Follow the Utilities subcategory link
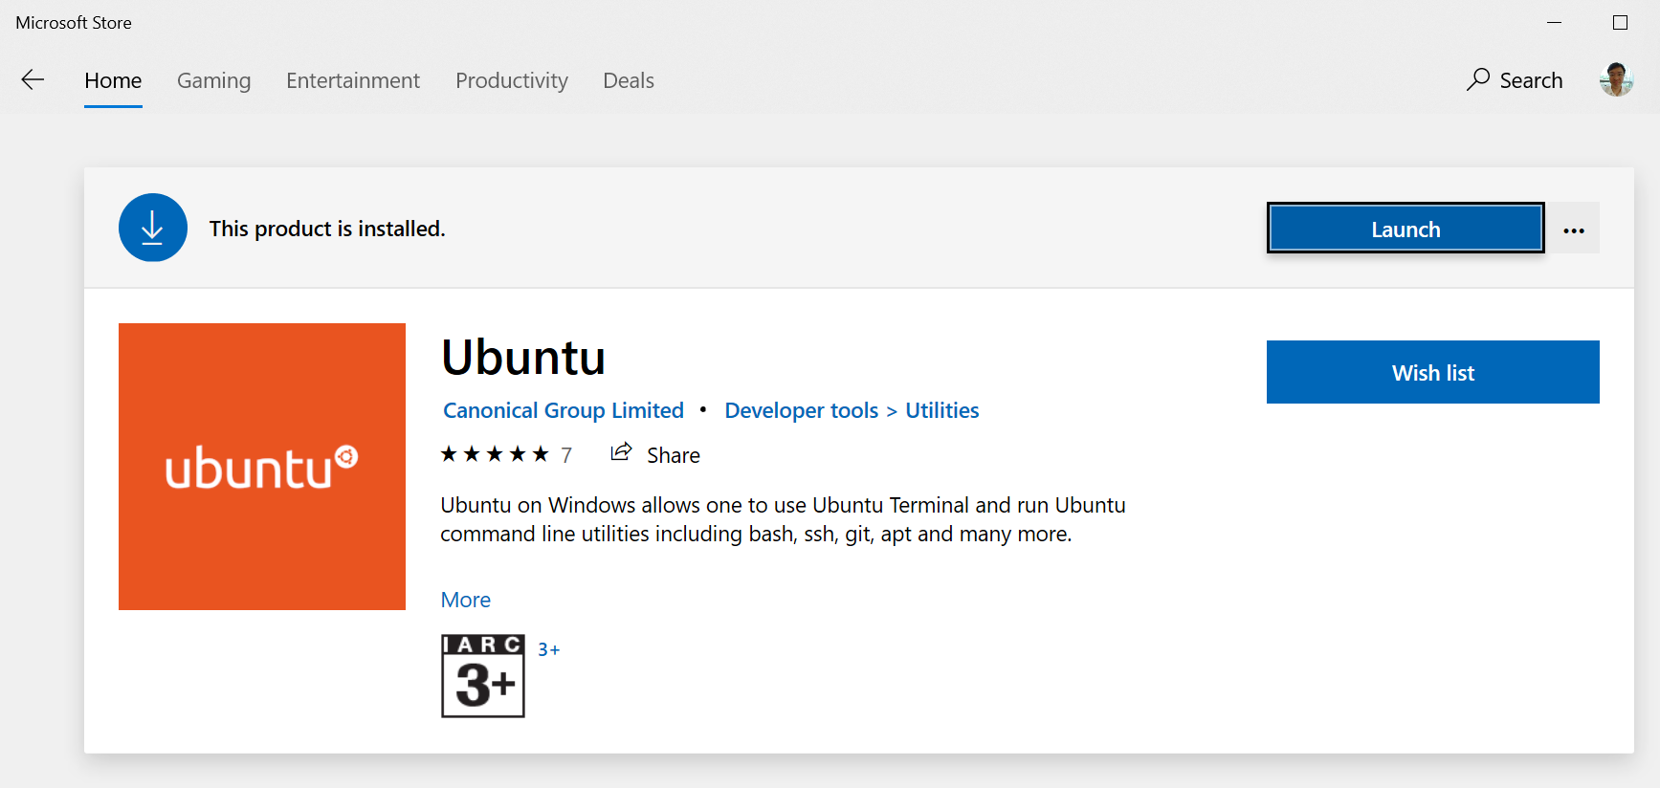This screenshot has height=788, width=1660. click(942, 410)
